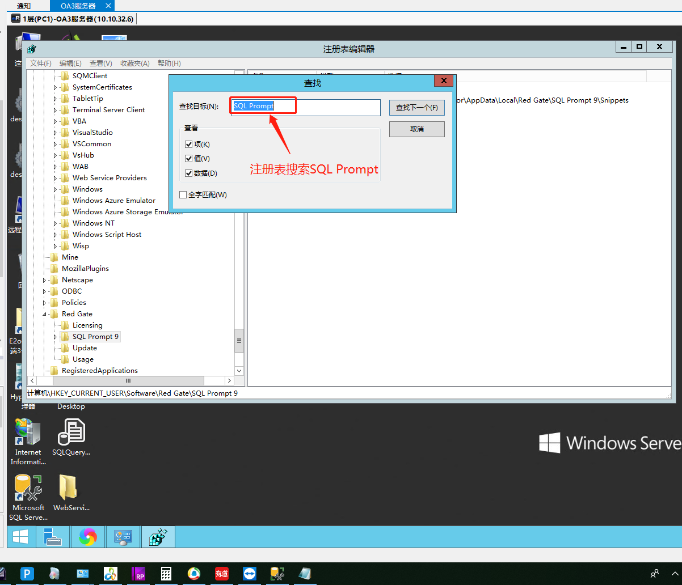This screenshot has width=682, height=585.
Task: Click the tree horizontal scrollbar right arrow
Action: coord(229,381)
